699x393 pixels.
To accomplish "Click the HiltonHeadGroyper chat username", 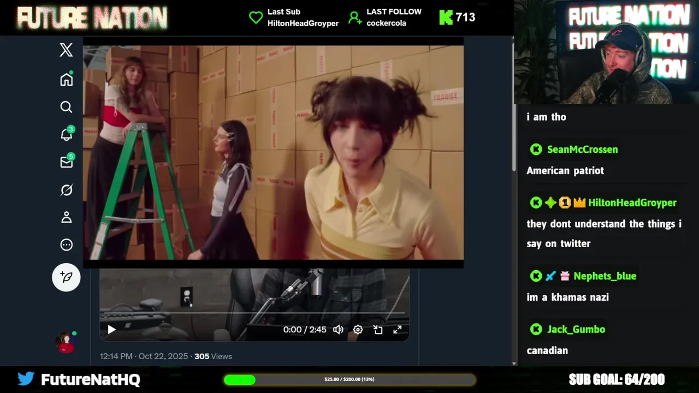I will pyautogui.click(x=632, y=203).
